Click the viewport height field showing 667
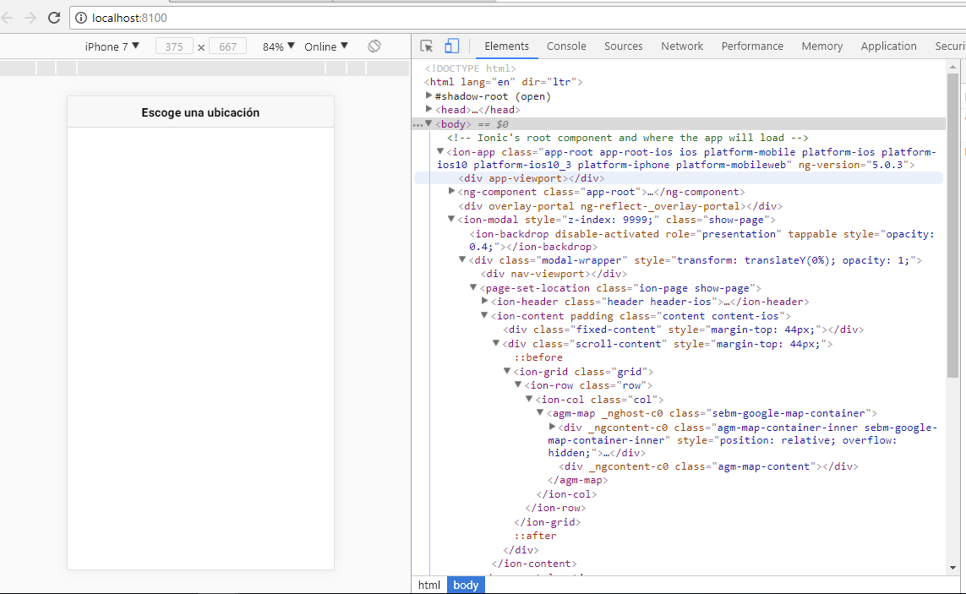The height and width of the screenshot is (594, 966). (x=227, y=47)
